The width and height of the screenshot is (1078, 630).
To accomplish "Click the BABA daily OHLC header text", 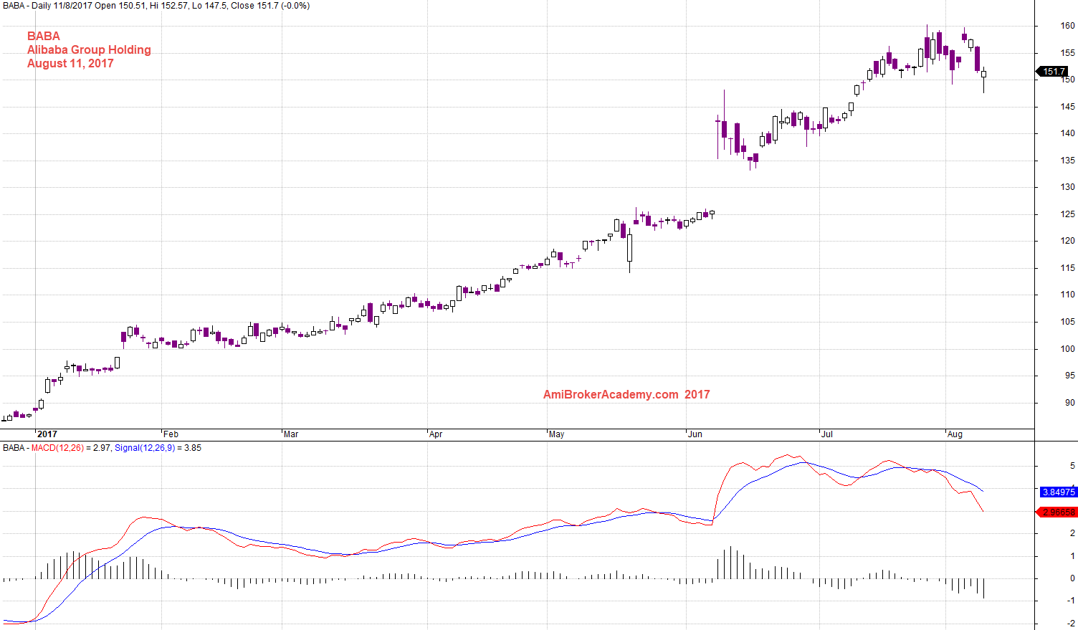I will pyautogui.click(x=156, y=6).
